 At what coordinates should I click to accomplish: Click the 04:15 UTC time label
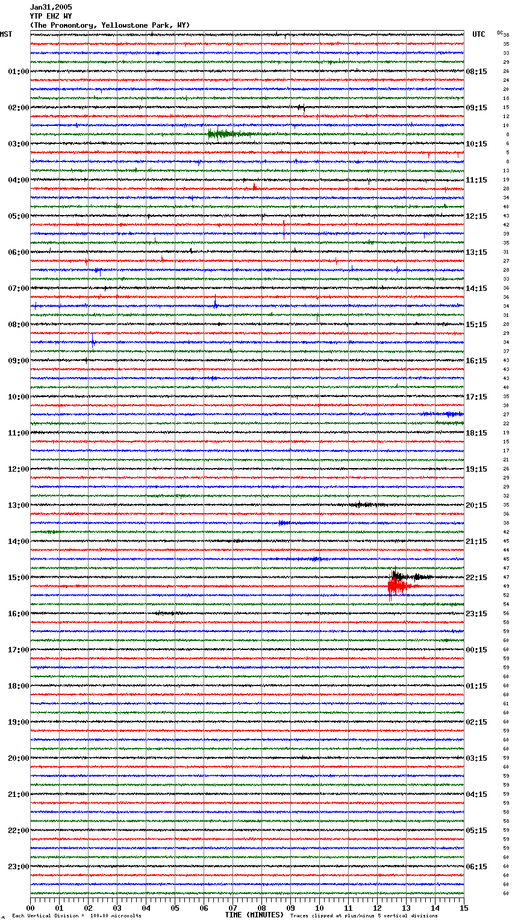[x=476, y=794]
